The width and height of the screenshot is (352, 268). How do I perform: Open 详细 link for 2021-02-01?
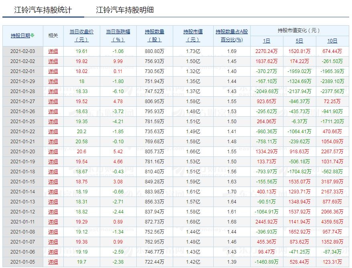click(x=53, y=71)
